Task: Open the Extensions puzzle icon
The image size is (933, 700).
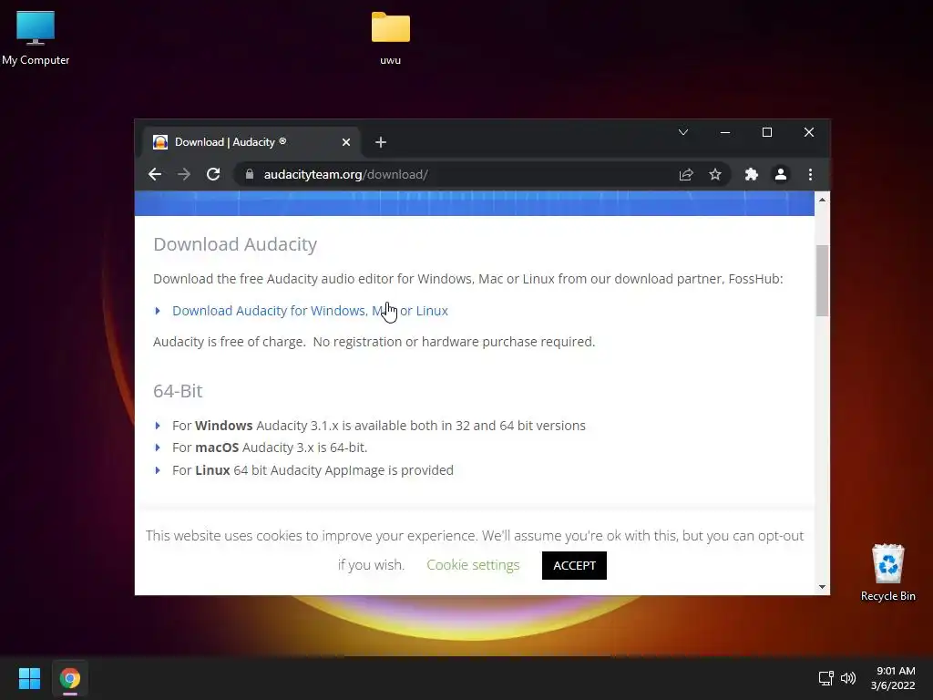Action: coord(752,174)
